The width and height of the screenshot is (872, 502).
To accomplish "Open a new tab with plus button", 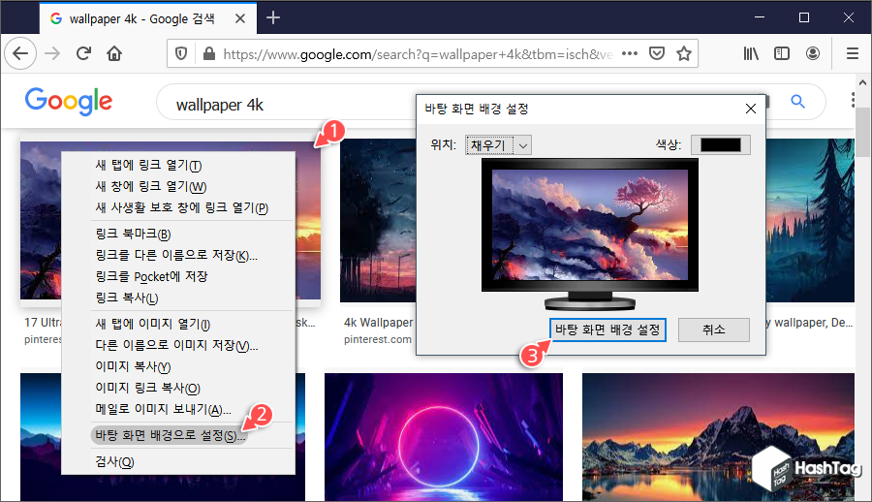I will pos(273,17).
